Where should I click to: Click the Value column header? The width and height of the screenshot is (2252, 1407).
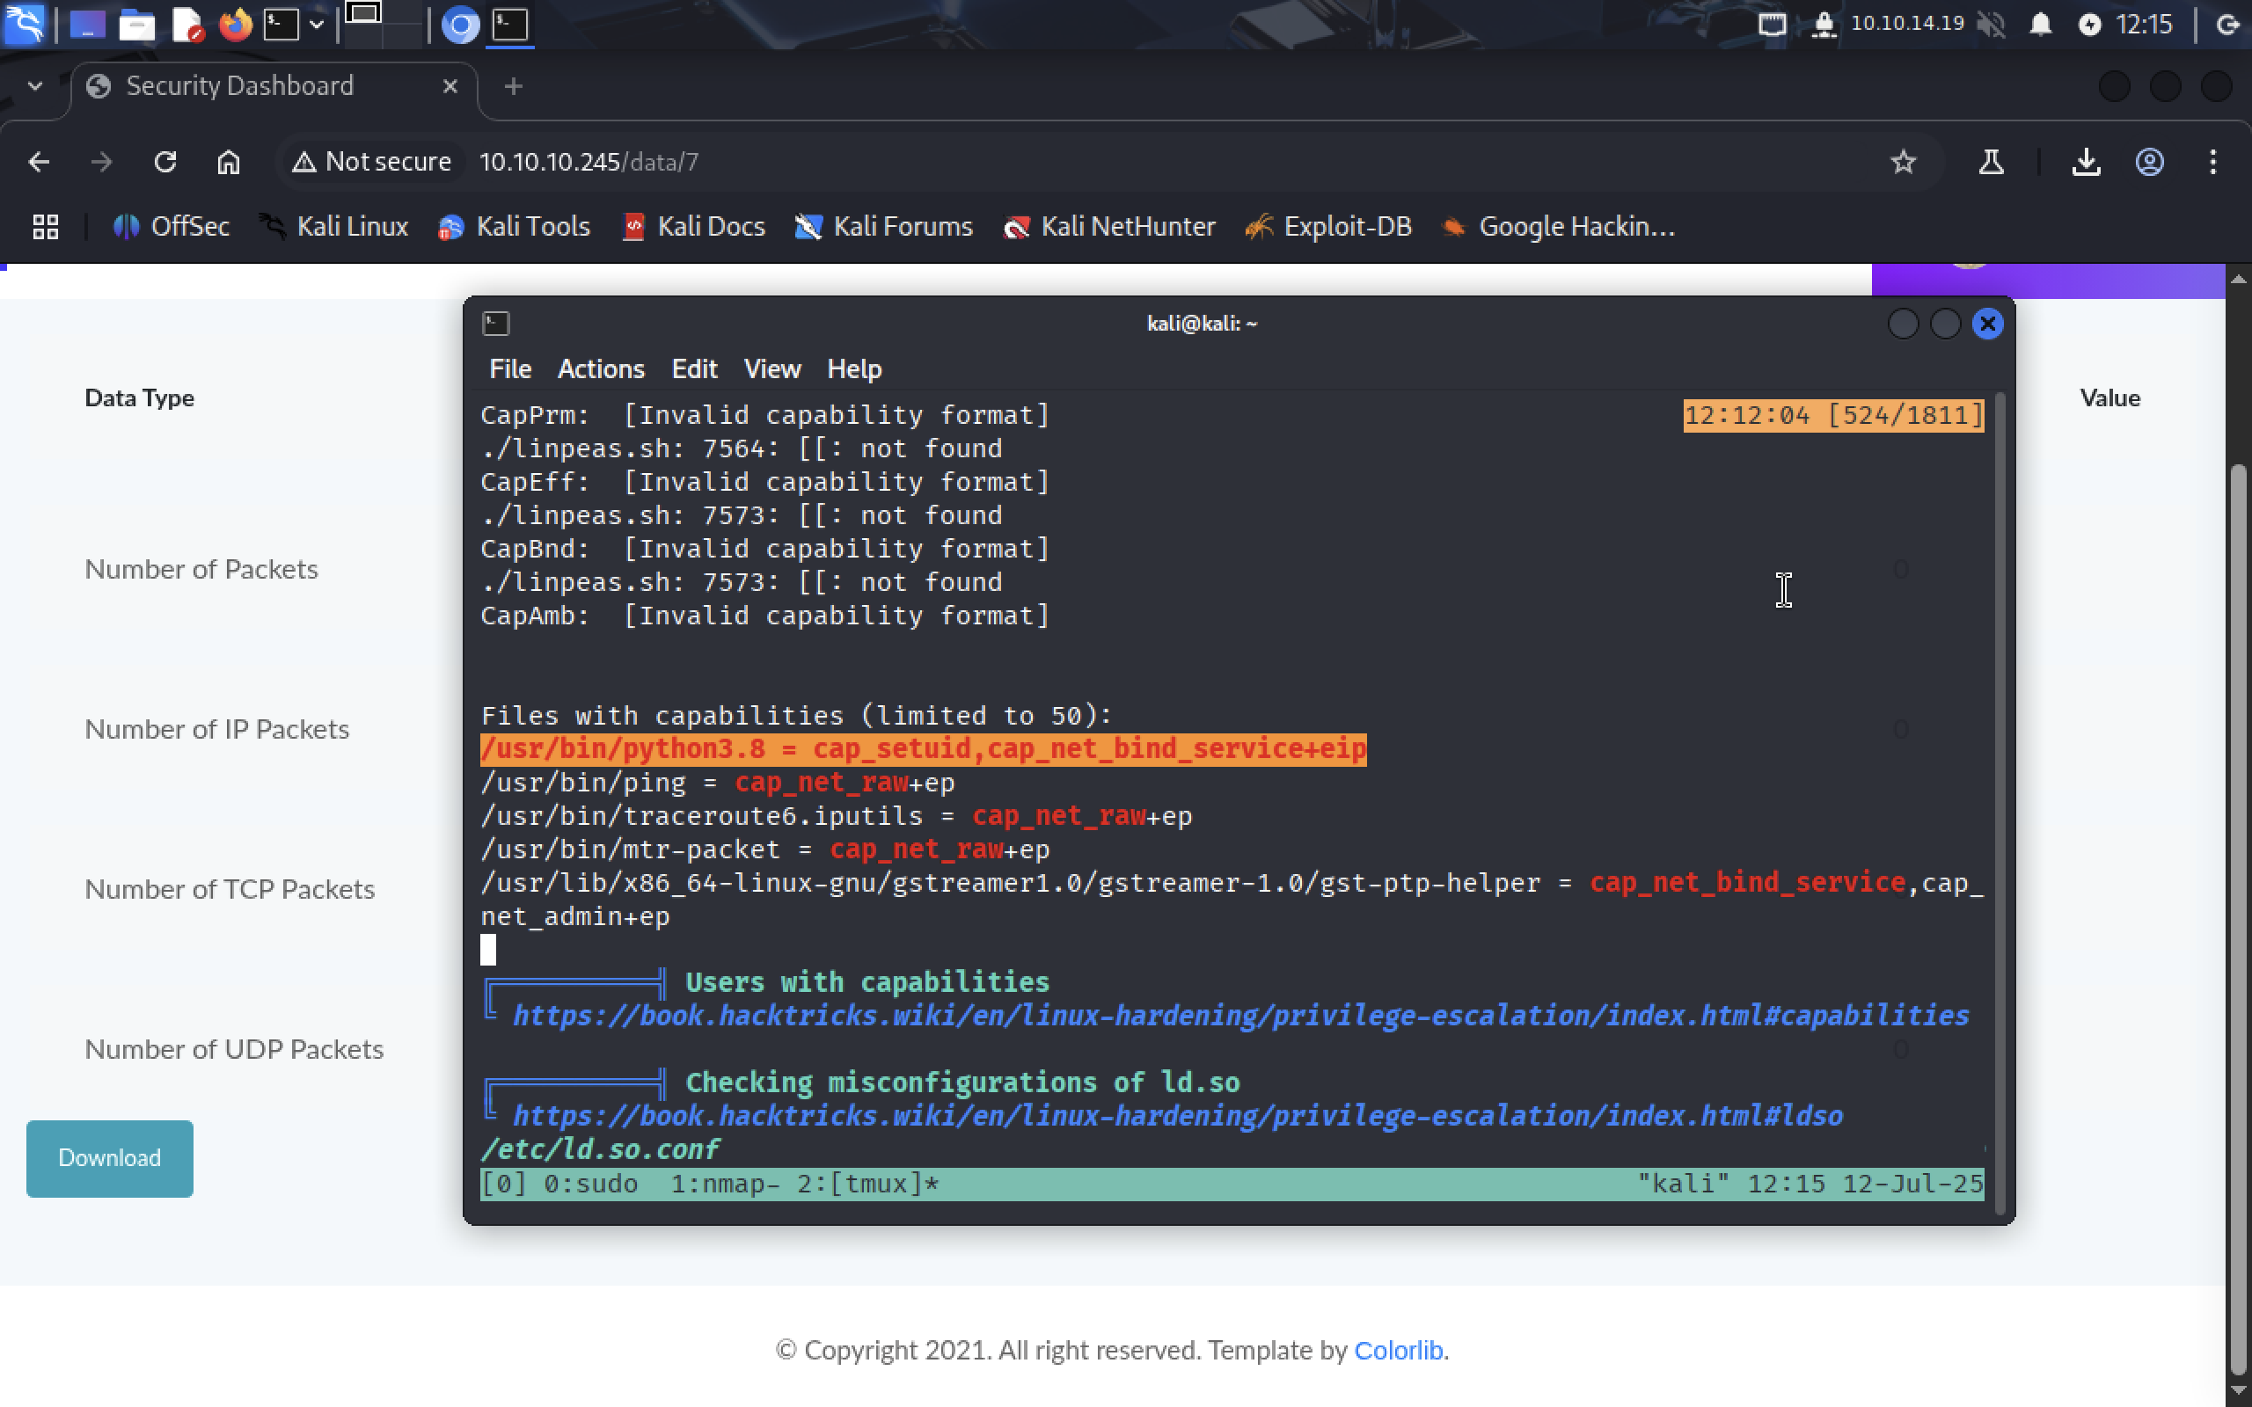pyautogui.click(x=2109, y=398)
